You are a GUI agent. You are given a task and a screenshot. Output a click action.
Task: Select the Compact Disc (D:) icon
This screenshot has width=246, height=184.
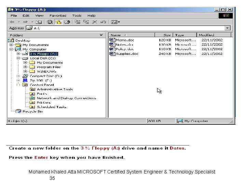click(25, 76)
